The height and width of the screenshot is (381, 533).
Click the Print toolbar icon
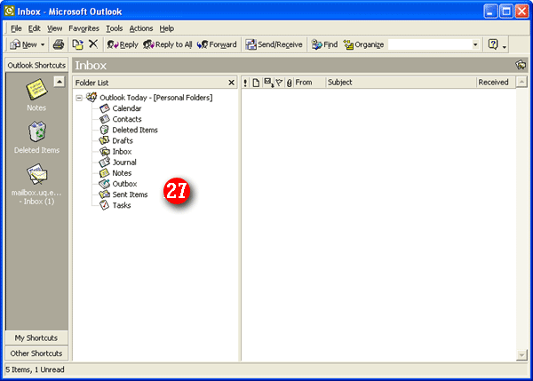(x=59, y=44)
